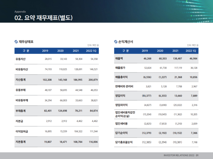Click the 2021 header in the income statement table

pyautogui.click(x=175, y=51)
